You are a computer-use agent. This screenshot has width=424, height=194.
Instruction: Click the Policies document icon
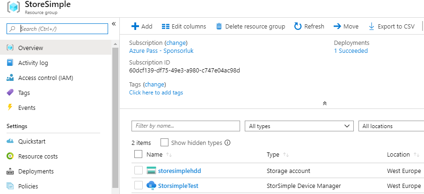point(10,186)
